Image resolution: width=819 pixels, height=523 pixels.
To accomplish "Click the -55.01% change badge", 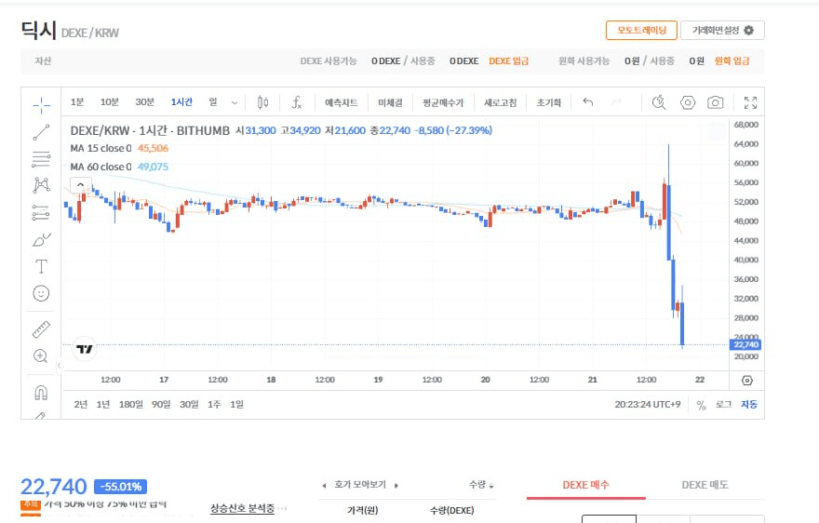I will [x=121, y=487].
